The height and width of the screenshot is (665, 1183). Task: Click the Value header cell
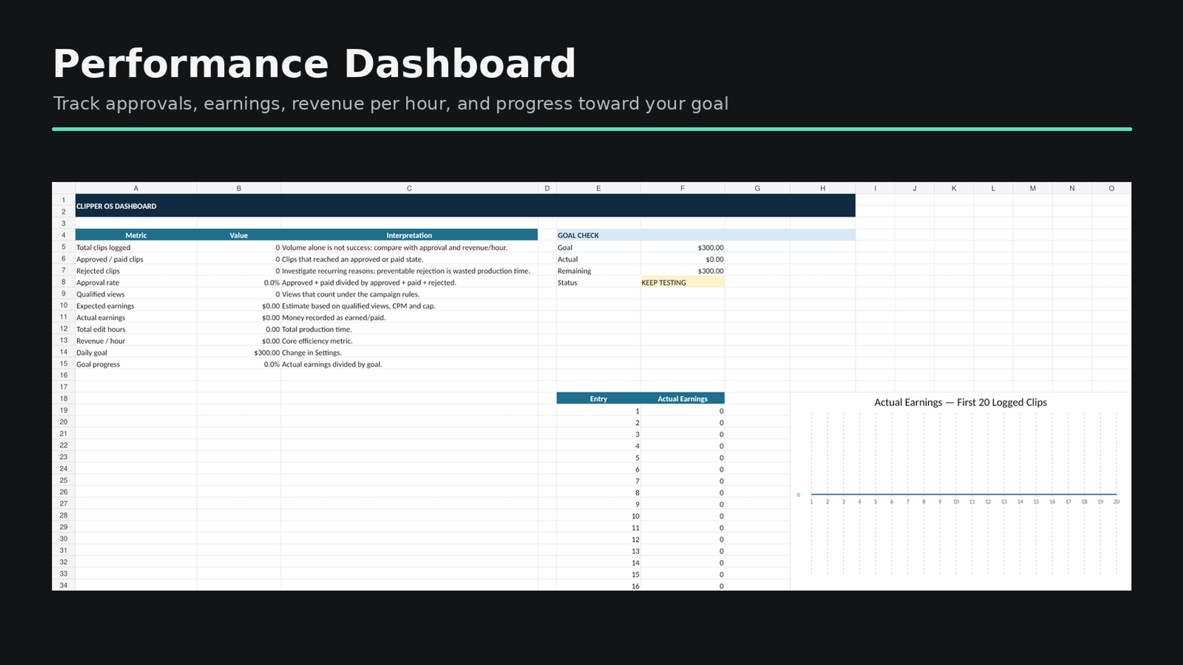[x=238, y=235]
